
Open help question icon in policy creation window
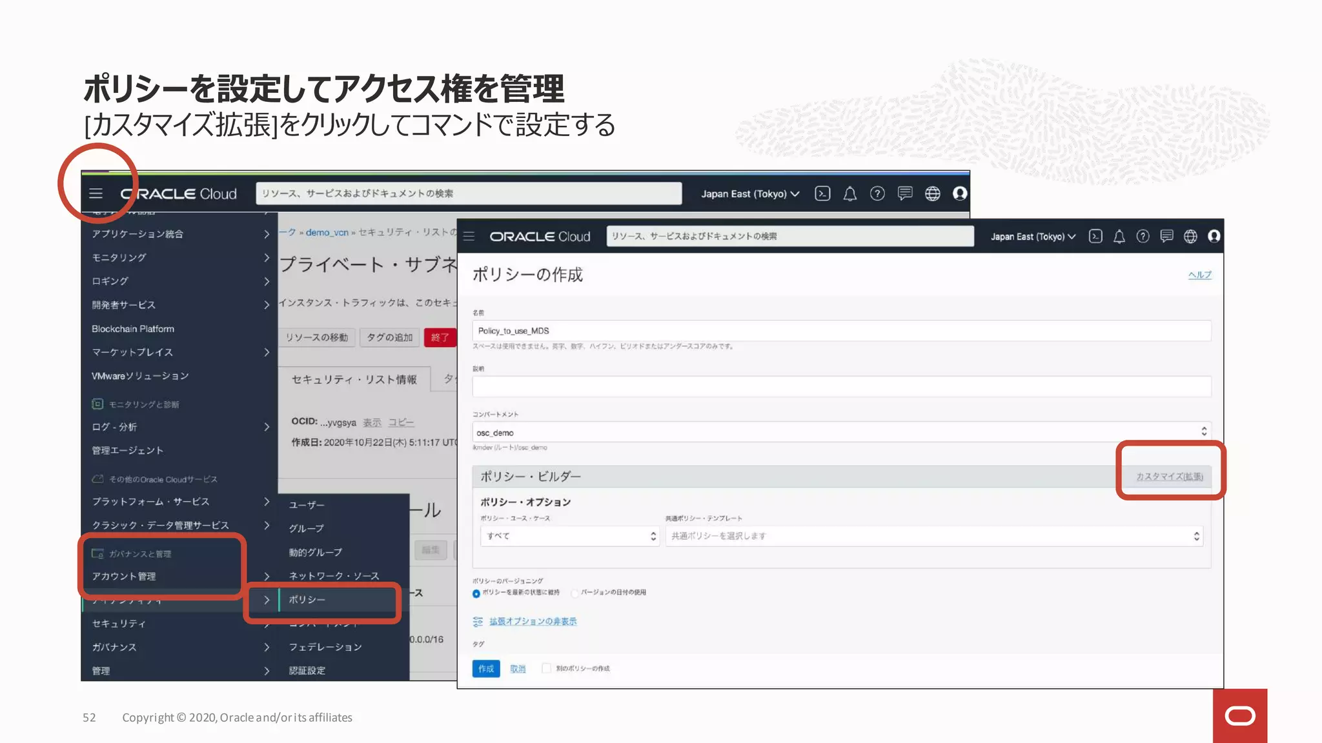[1143, 236]
